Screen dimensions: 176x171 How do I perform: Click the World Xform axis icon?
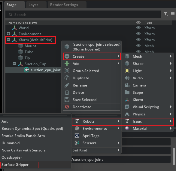click(14, 28)
